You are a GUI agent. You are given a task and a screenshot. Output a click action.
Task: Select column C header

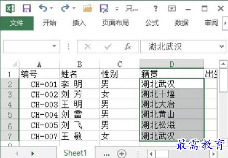[120, 64]
